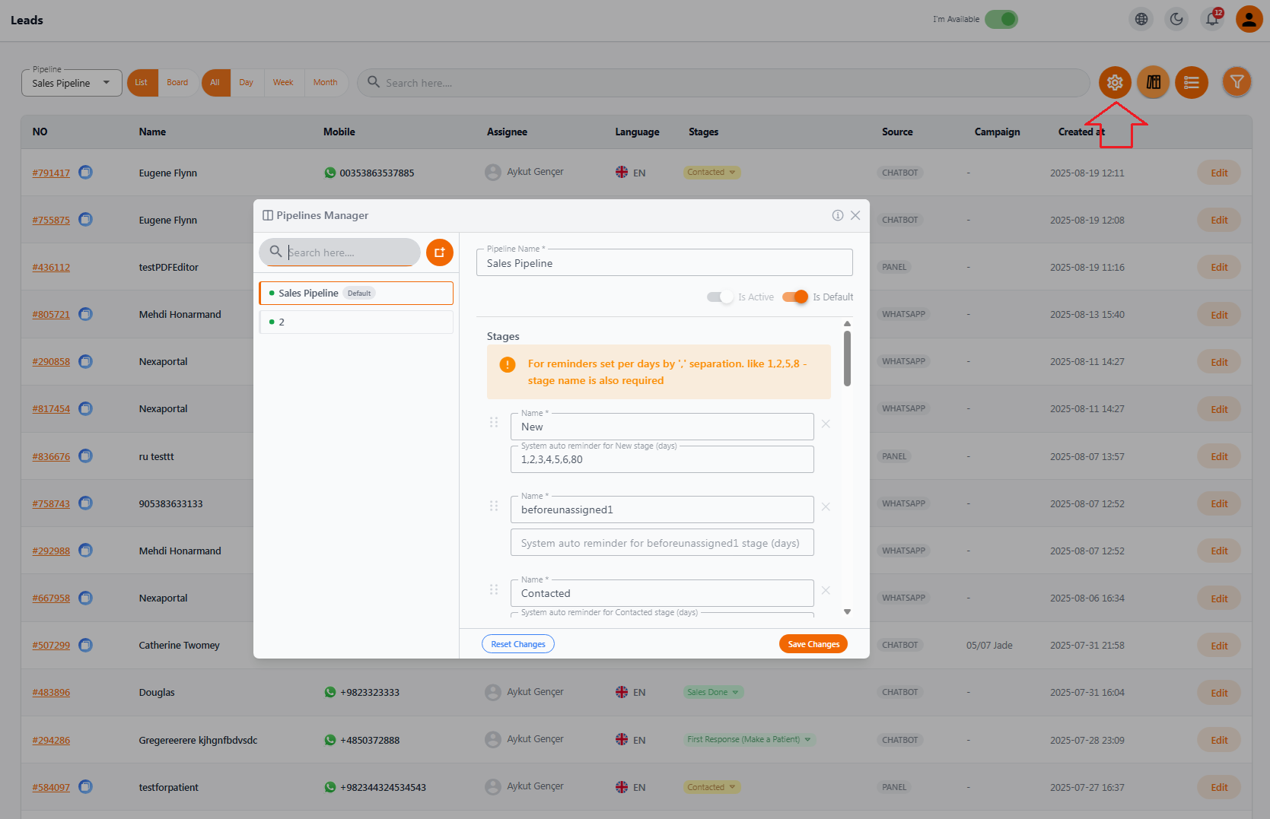Click the New stage name field
Viewport: 1270px width, 819px height.
[x=662, y=427]
